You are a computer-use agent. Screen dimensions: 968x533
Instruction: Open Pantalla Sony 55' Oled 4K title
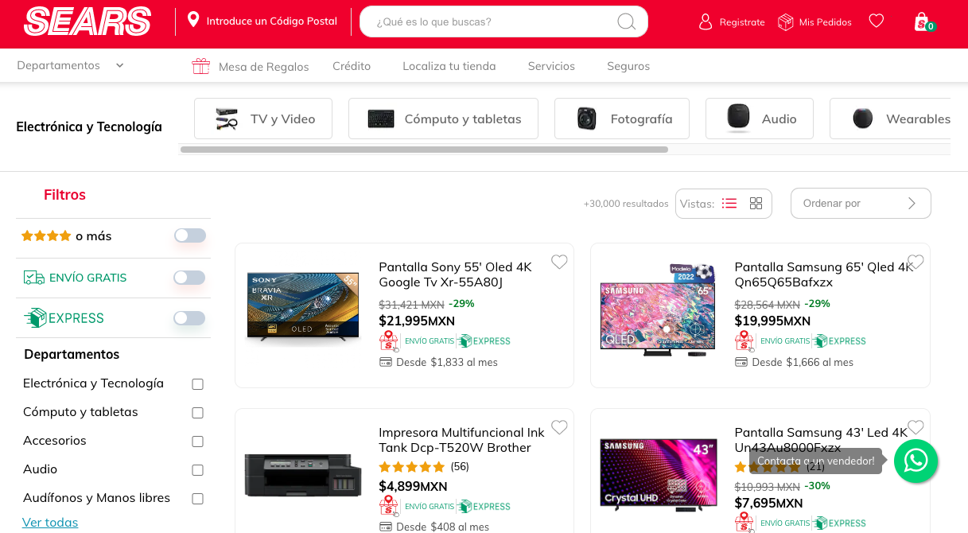(x=455, y=274)
